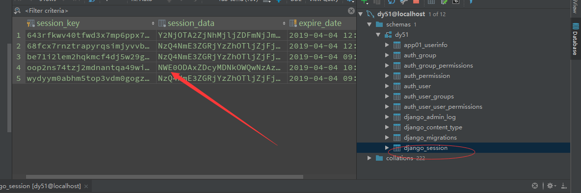This screenshot has width=581, height=193.
Task: Select the cell 68fcx7rnztrapyrqsimjyvvb
Action: click(90, 46)
